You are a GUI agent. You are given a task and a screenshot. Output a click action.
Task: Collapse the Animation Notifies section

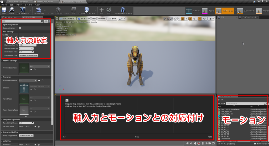pyautogui.click(x=2, y=132)
